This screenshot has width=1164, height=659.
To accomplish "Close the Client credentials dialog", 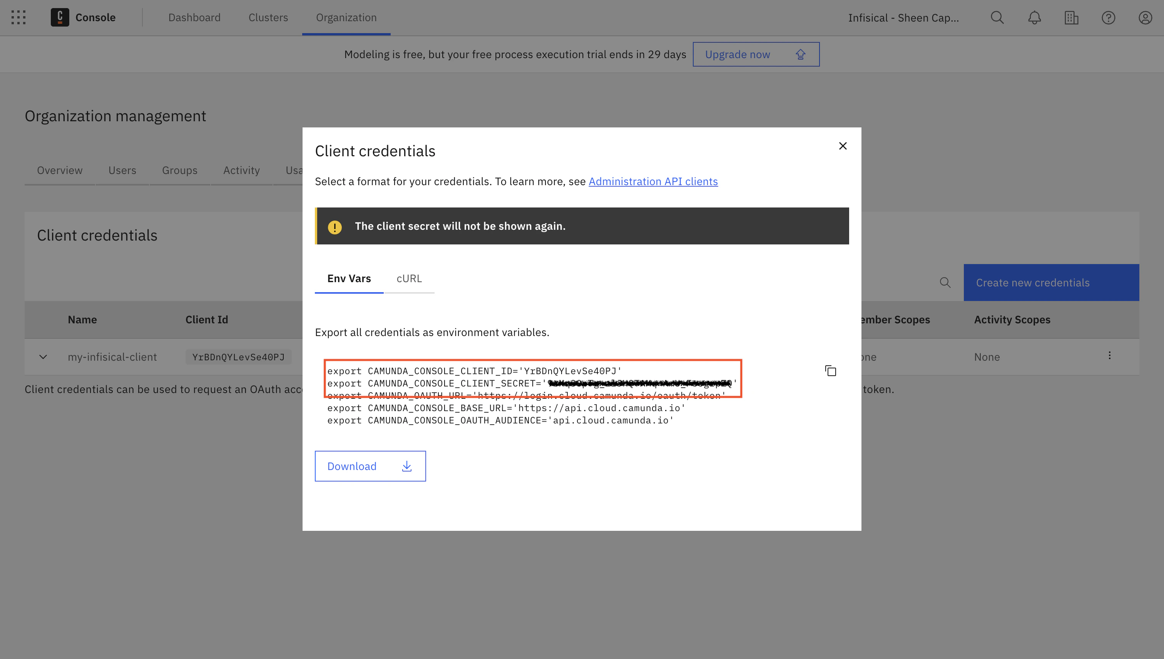I will [x=843, y=146].
